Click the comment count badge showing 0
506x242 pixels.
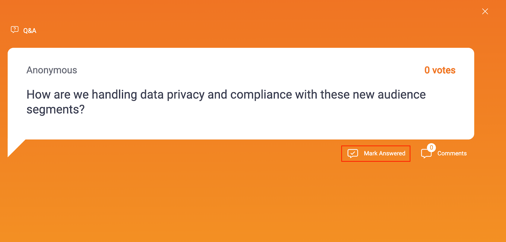431,148
